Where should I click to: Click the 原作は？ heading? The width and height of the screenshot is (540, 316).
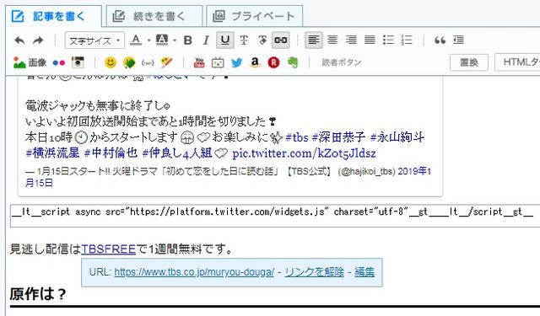38,294
